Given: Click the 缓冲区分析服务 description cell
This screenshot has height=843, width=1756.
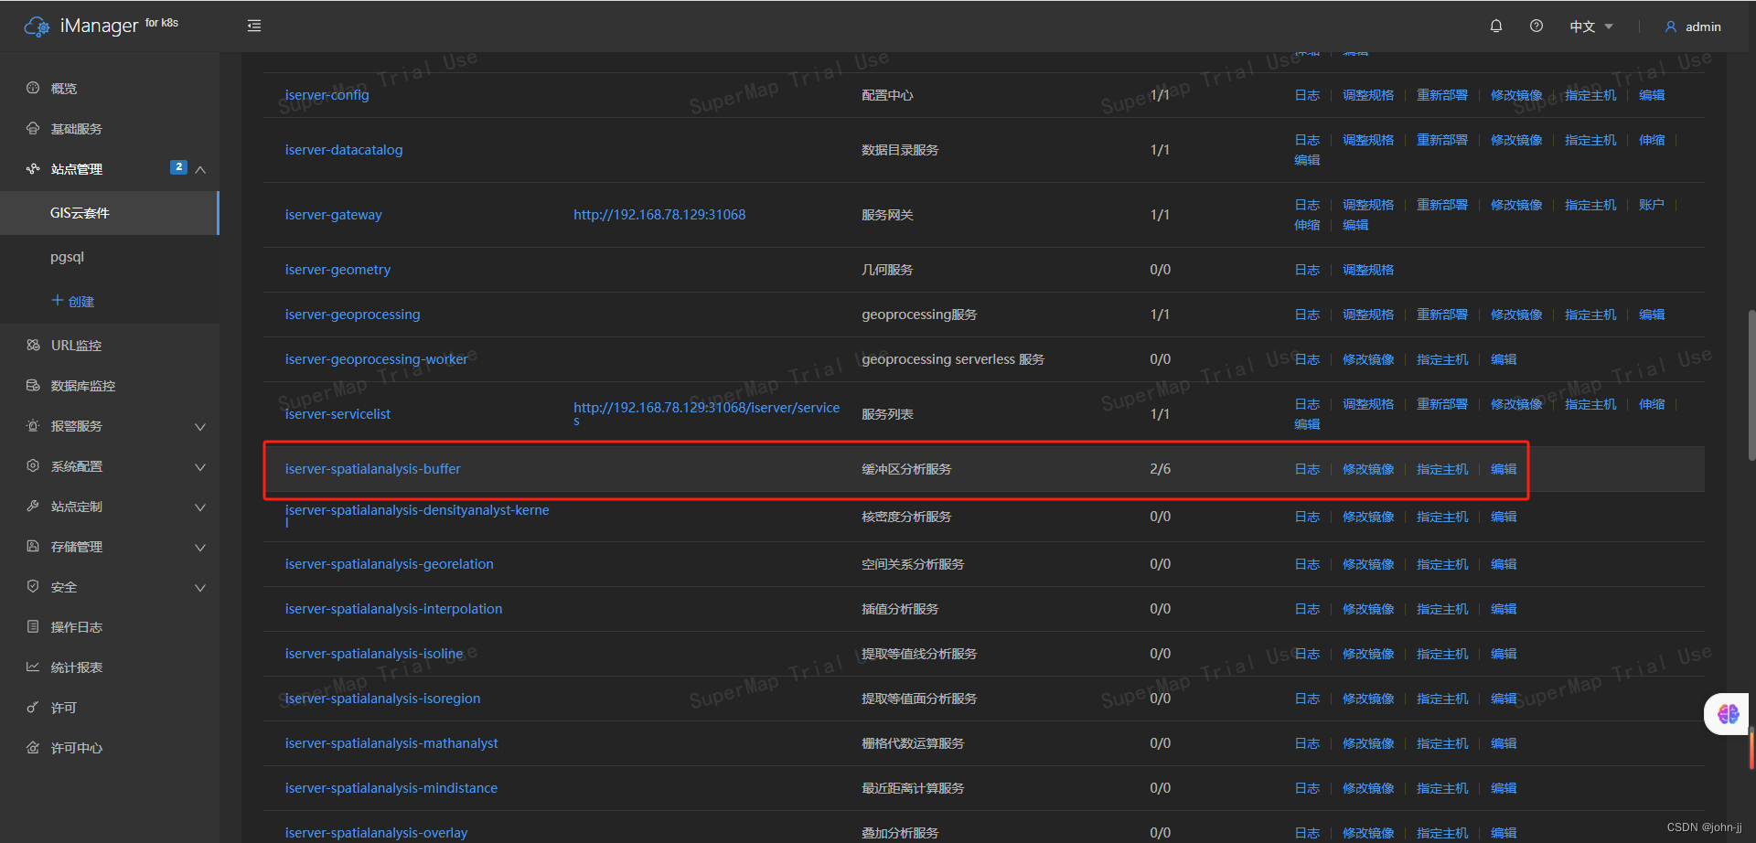Looking at the screenshot, I should pos(906,469).
